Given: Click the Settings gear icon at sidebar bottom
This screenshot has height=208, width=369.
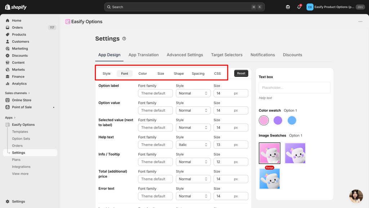Looking at the screenshot, I should pos(8,202).
